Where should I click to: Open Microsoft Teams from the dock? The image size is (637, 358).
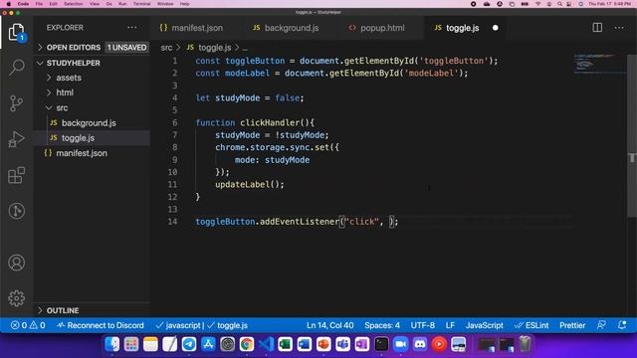tap(342, 344)
